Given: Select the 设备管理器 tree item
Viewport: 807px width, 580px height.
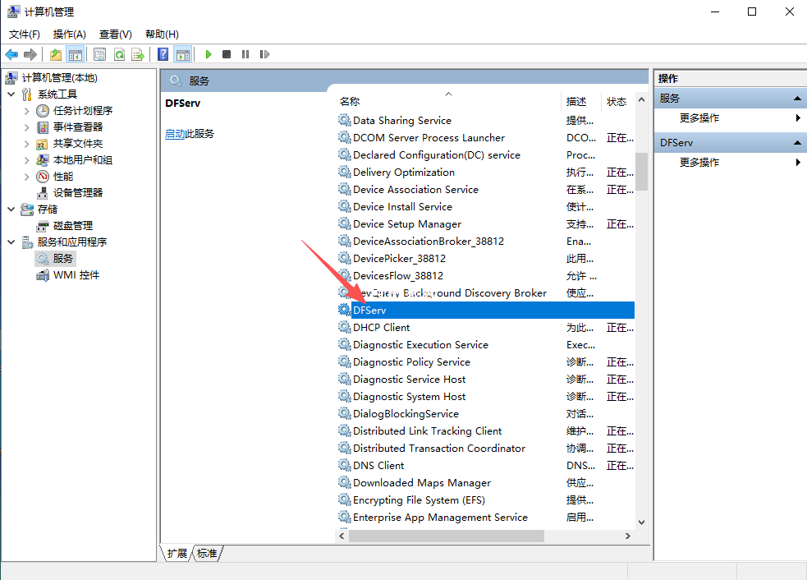Looking at the screenshot, I should [78, 193].
